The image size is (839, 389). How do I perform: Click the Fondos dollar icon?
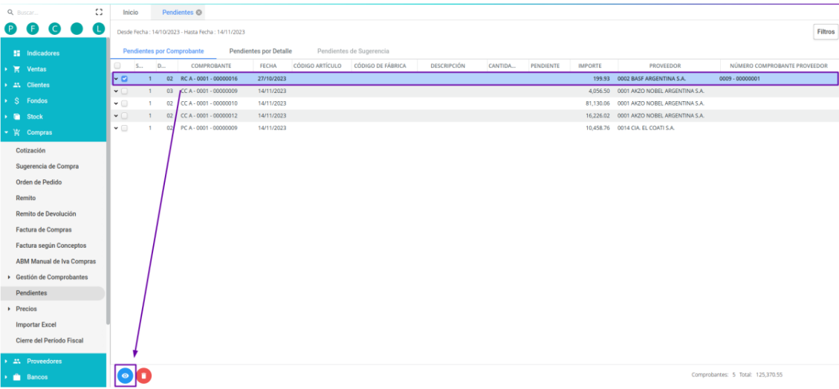point(16,100)
